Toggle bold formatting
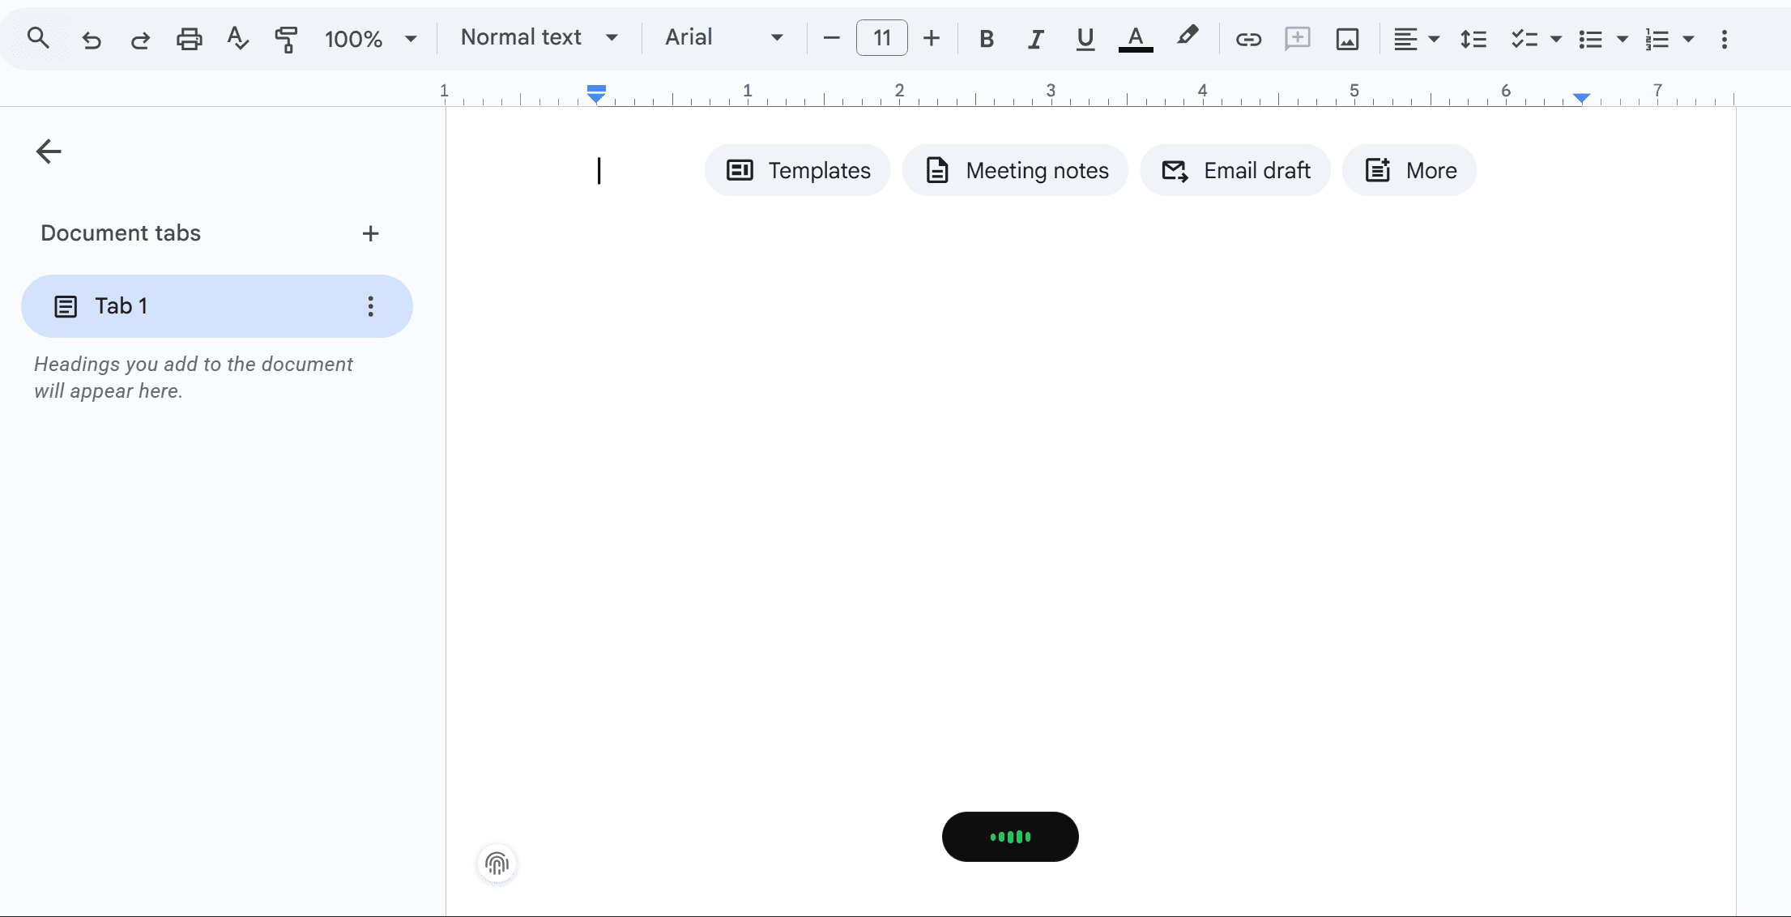 coord(987,38)
